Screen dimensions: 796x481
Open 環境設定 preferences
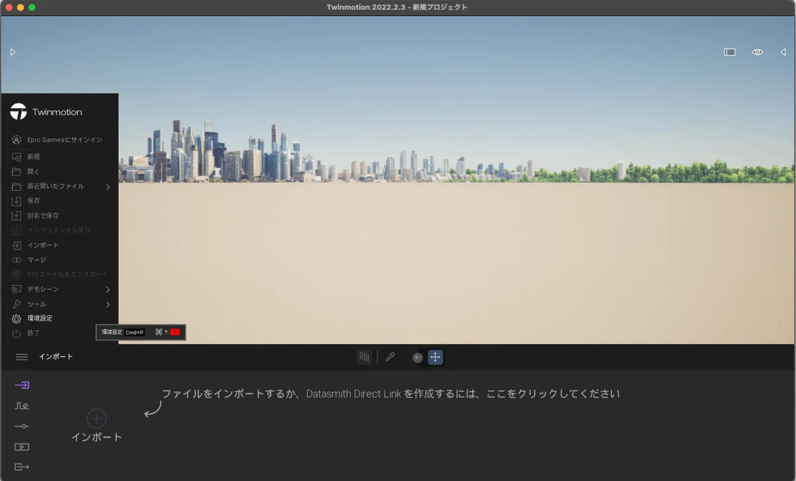pyautogui.click(x=40, y=319)
